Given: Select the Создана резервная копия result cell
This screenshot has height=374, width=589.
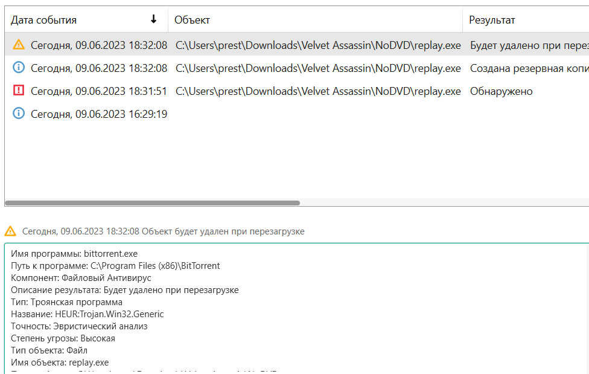Looking at the screenshot, I should [529, 68].
